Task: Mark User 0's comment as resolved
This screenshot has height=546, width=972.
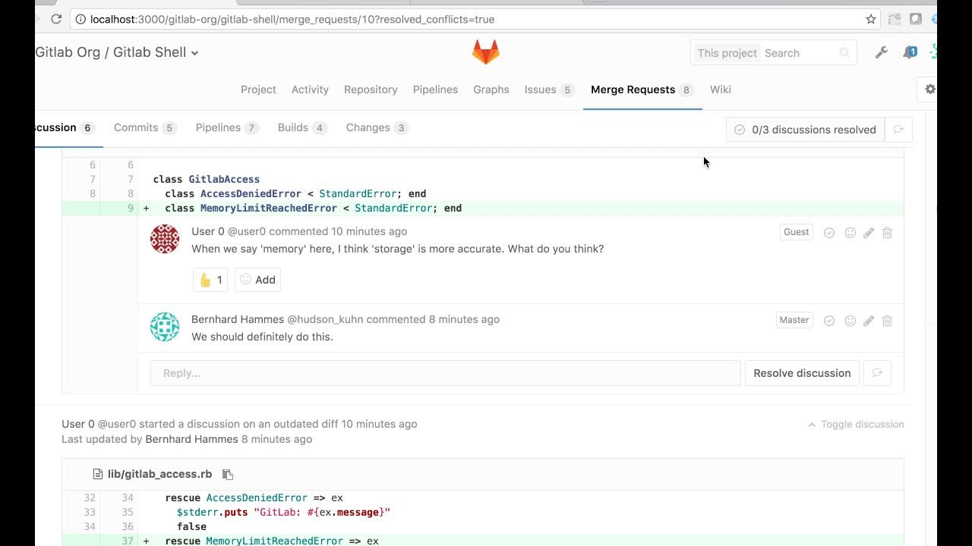Action: [829, 233]
